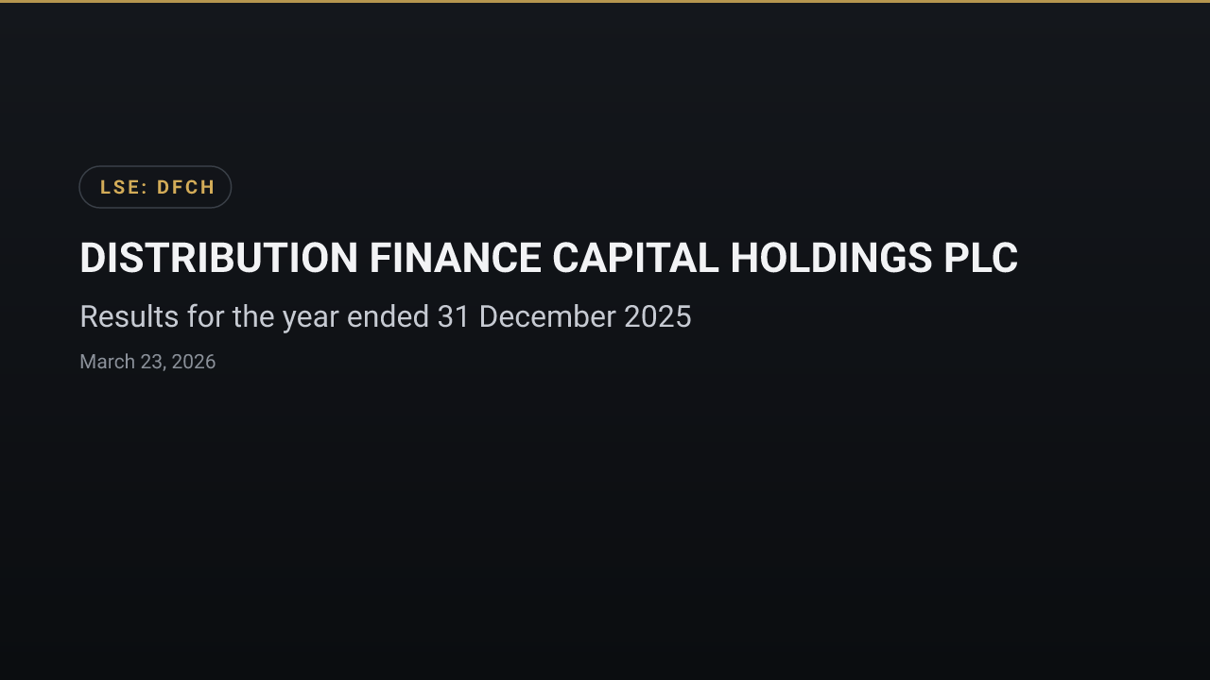Click the word DISTRIBUTION in the title

click(218, 258)
